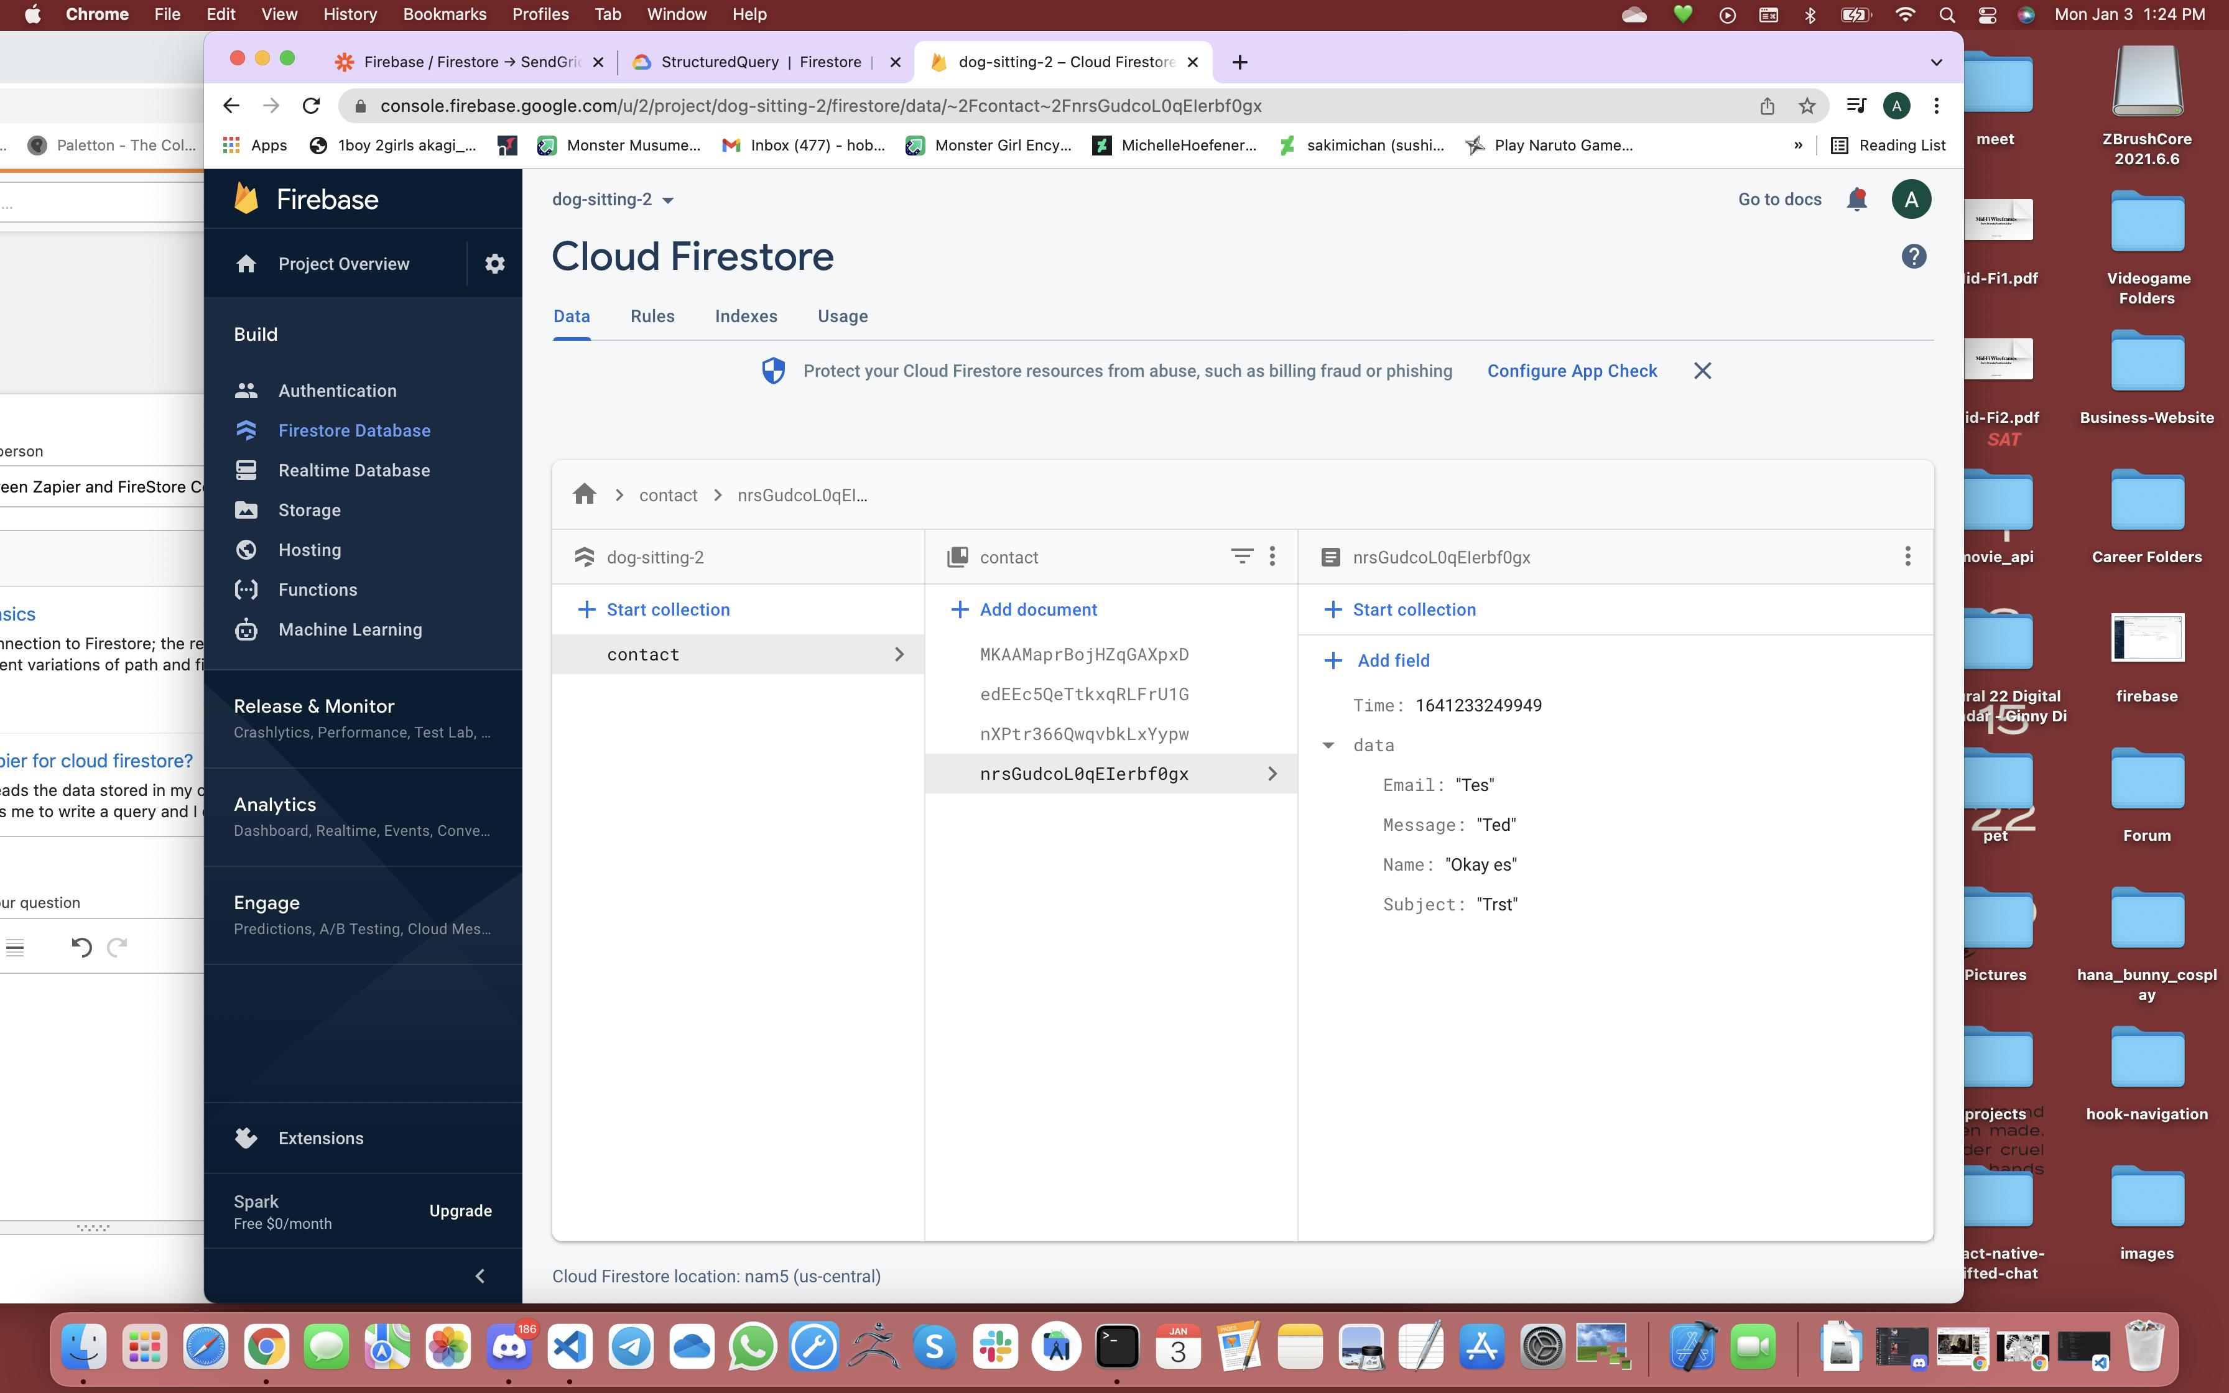This screenshot has height=1393, width=2229.
Task: Open document nrsGudcoL0qEIerbf0gx three-dot menu
Action: point(1907,557)
